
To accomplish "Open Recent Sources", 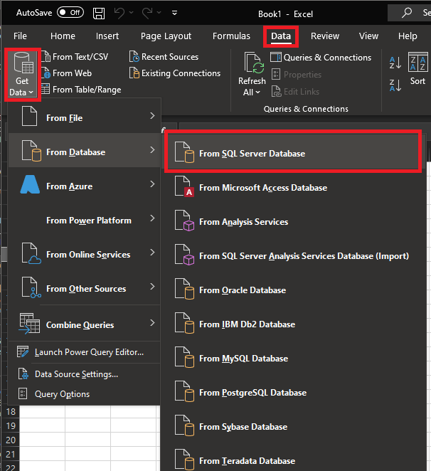I will (164, 57).
